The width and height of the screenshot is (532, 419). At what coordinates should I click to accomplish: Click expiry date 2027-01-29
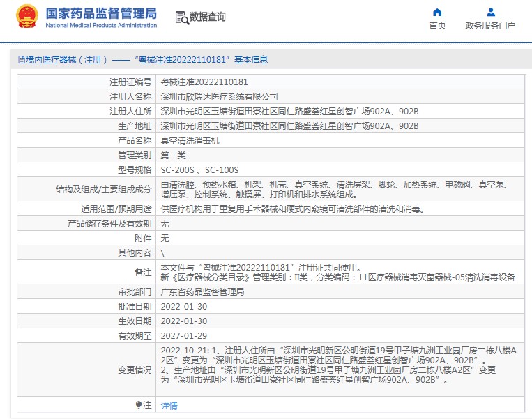pyautogui.click(x=183, y=336)
